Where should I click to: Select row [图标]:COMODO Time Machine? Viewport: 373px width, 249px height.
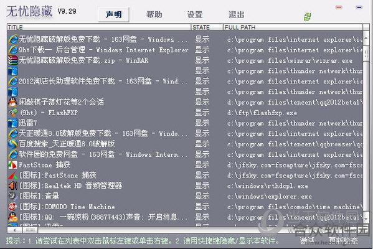(x=185, y=207)
